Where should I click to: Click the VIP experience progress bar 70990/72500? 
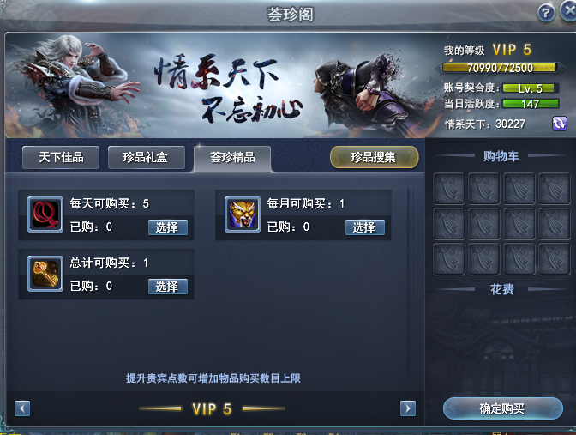(500, 68)
